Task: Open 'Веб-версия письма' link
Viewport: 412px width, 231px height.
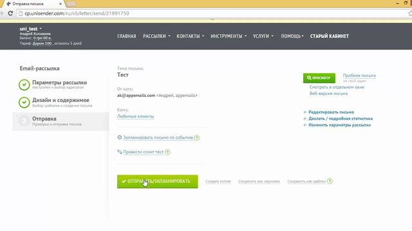Action: coord(328,94)
